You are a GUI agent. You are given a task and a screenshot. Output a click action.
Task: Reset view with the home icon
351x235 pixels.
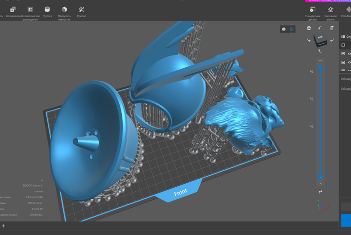308,28
